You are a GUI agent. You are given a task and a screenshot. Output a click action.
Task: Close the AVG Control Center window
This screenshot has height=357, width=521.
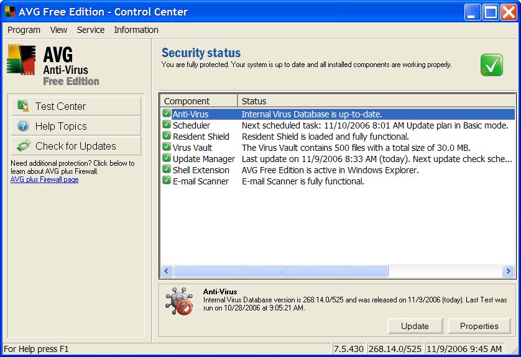tap(509, 12)
